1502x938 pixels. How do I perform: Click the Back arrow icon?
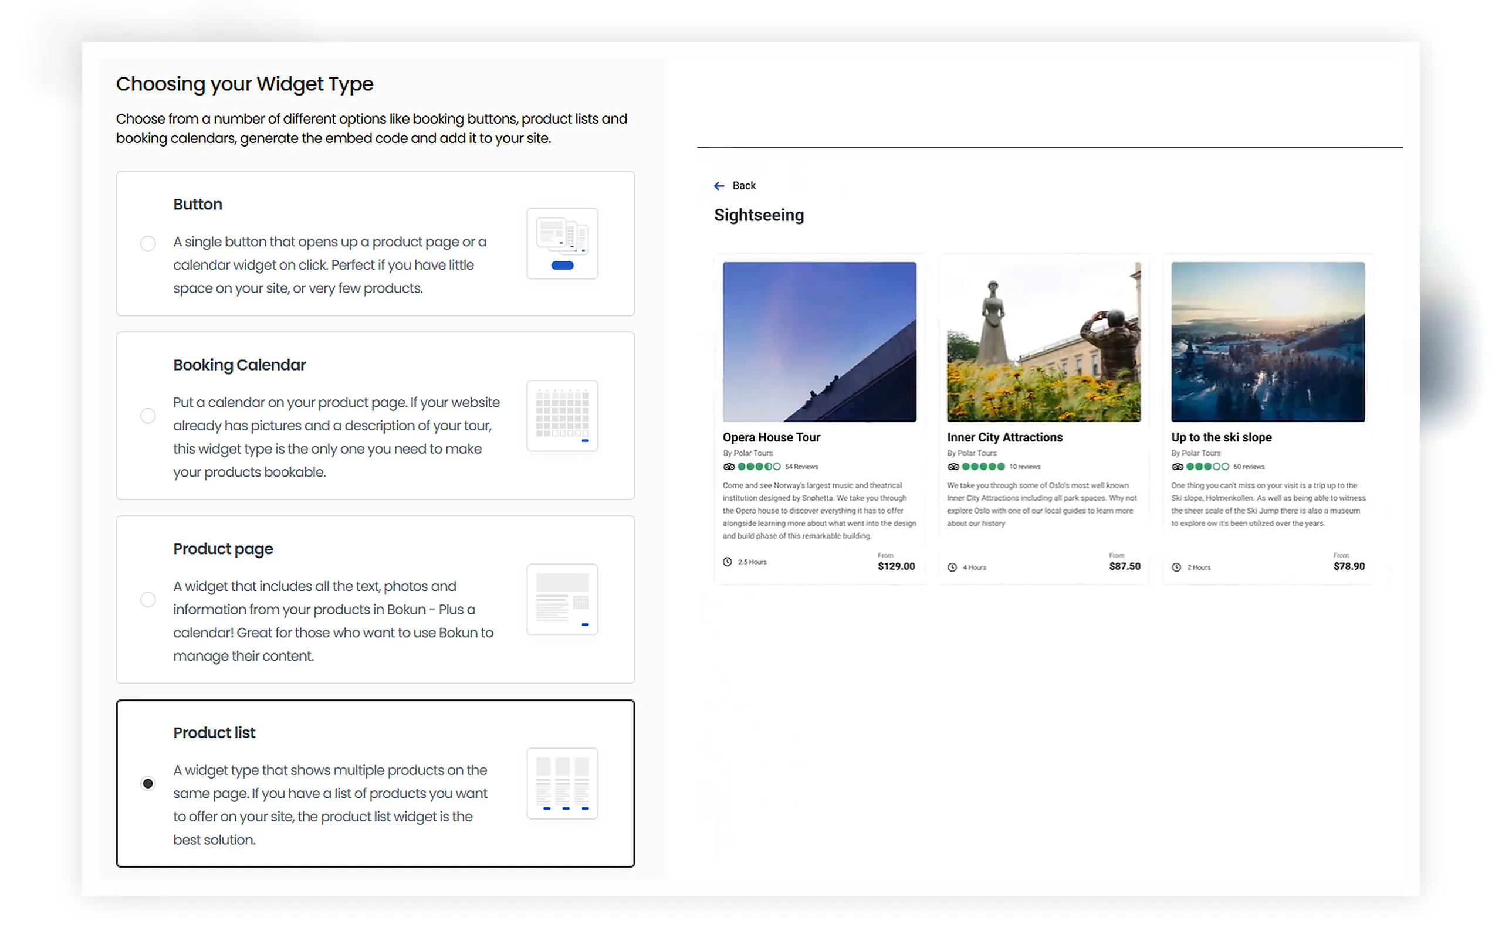click(x=719, y=185)
